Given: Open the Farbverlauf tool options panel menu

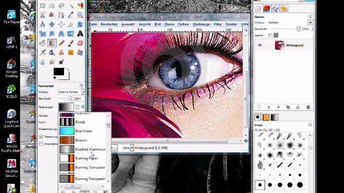Looking at the screenshot, I should [81, 86].
